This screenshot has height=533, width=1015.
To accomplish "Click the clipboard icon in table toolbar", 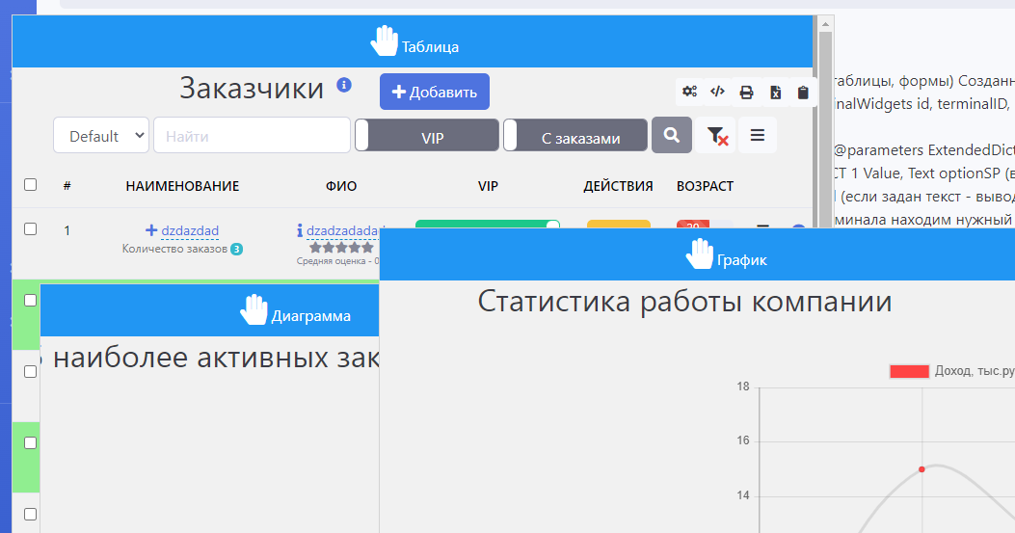I will (803, 93).
